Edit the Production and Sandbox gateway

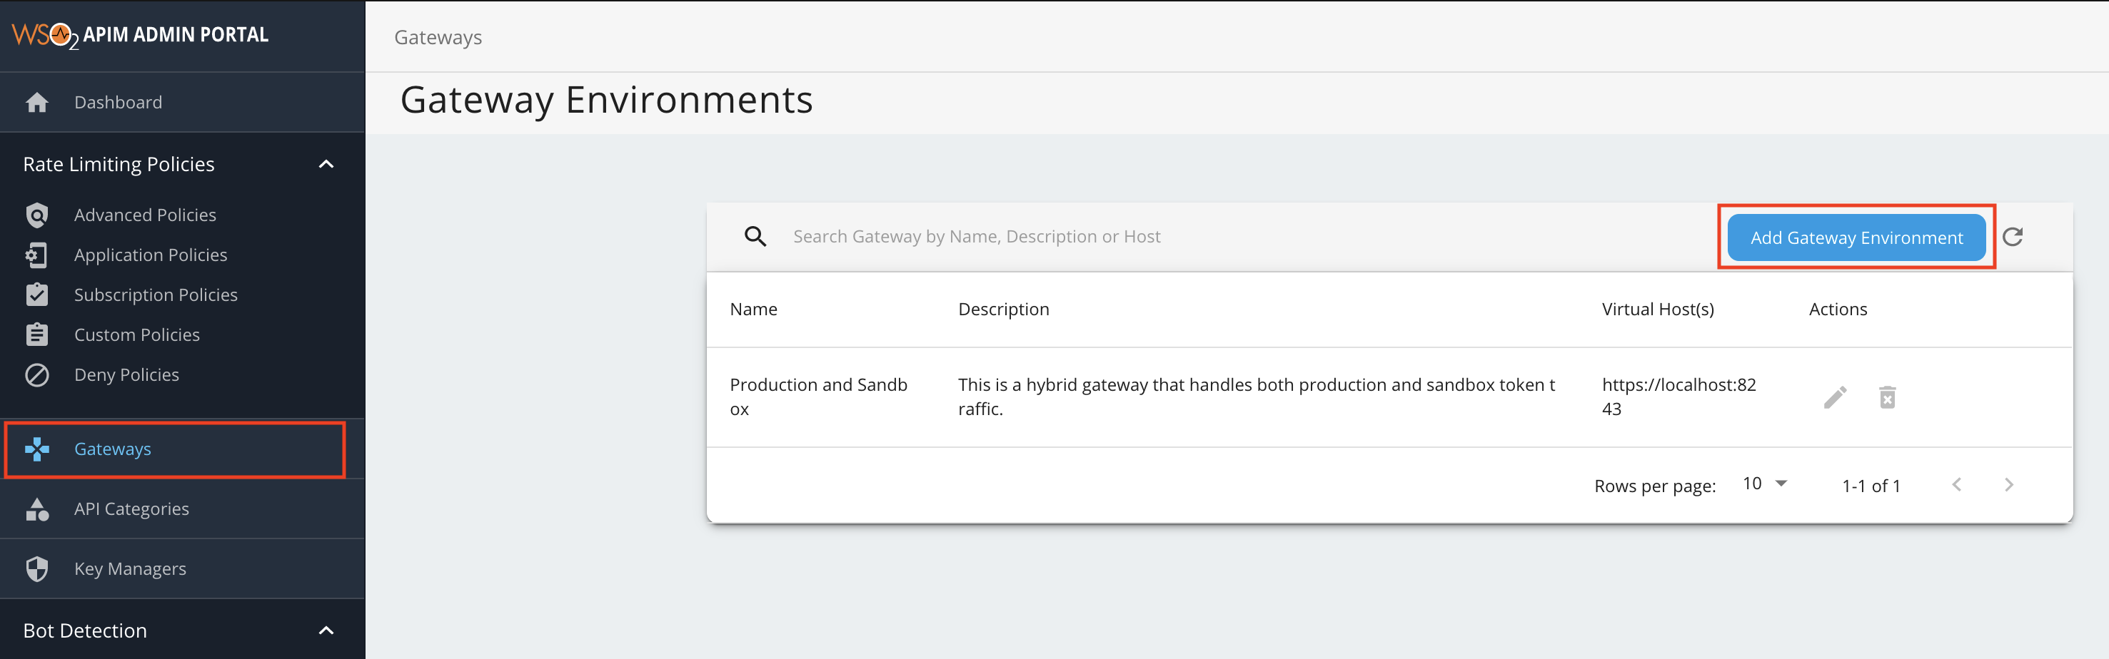coord(1835,397)
